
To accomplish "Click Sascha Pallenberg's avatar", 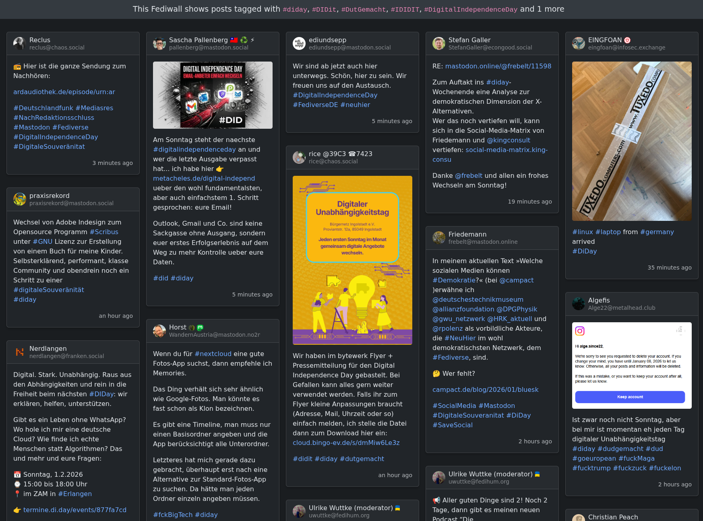I will [x=159, y=43].
